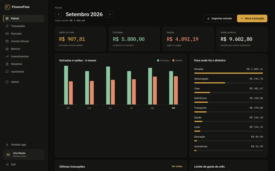Click the Entradas summary card
This screenshot has height=171, width=275.
point(134,39)
